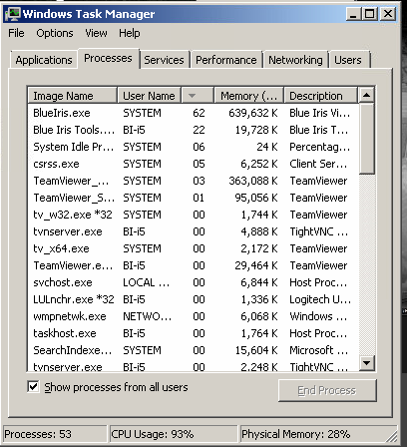This screenshot has height=447, width=407.
Task: Click the Task Manager title bar icon
Action: click(13, 14)
